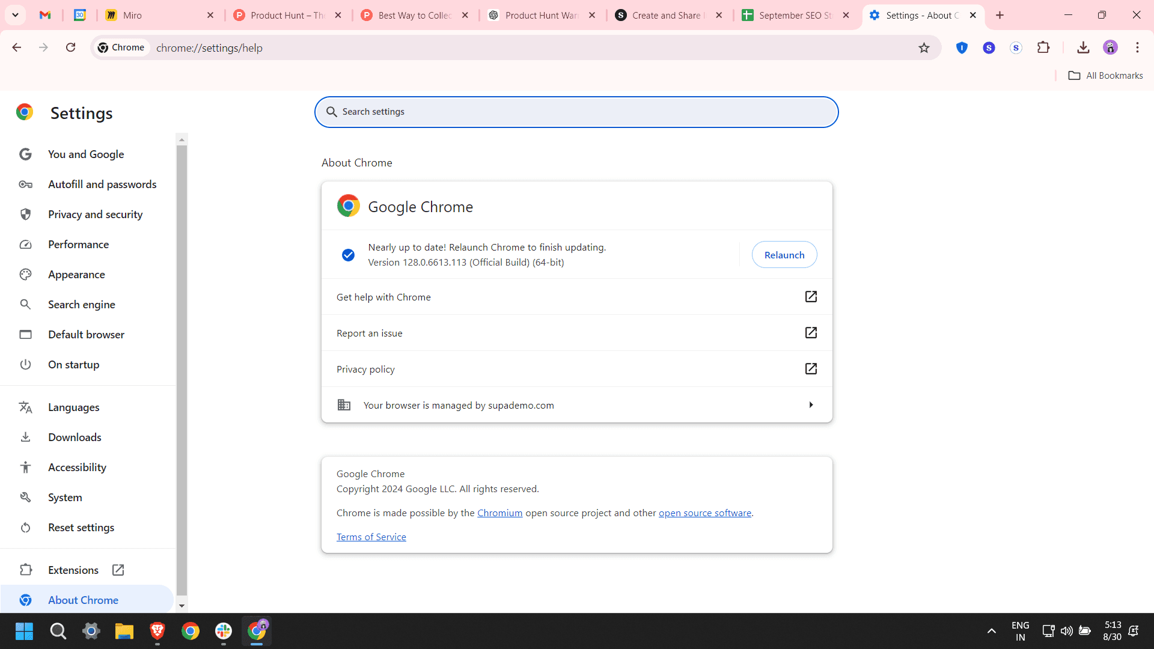Open the Downloads icon in toolbar
The image size is (1154, 649).
[x=1083, y=47]
